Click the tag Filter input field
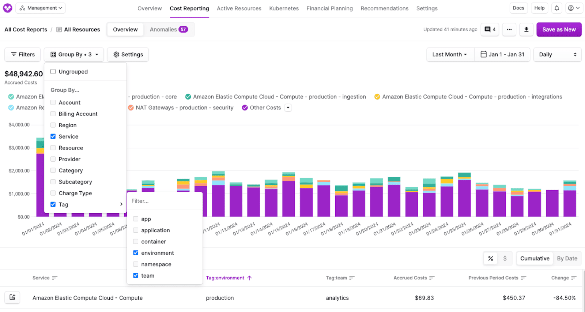This screenshot has width=585, height=312. [165, 201]
